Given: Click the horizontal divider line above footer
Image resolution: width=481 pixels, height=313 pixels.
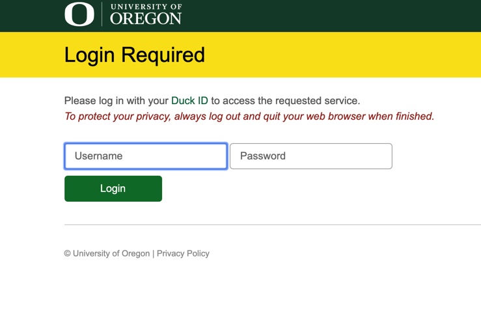Looking at the screenshot, I should pos(273,225).
